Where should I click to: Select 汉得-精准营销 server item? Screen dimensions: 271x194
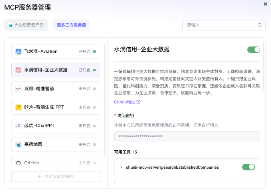[56, 89]
